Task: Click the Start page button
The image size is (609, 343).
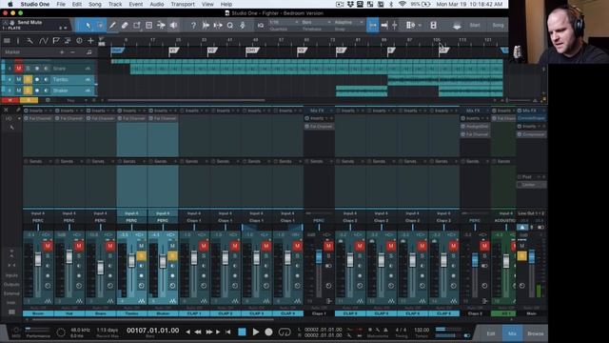Action: 475,26
